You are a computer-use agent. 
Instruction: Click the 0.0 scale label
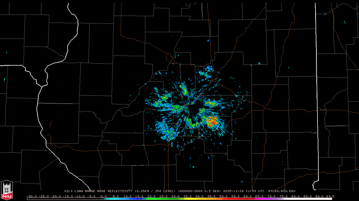(103, 197)
